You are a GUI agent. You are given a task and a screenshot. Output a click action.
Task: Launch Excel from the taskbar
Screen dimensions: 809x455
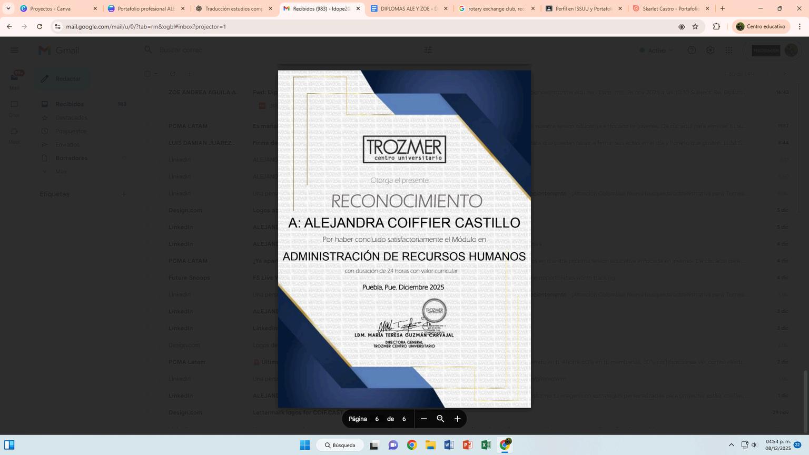coord(486,445)
